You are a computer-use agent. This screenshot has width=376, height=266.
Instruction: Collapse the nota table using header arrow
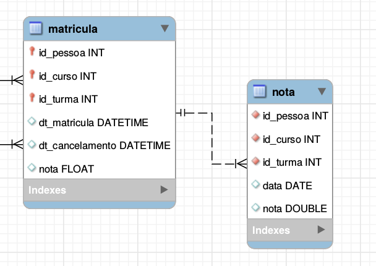point(322,92)
